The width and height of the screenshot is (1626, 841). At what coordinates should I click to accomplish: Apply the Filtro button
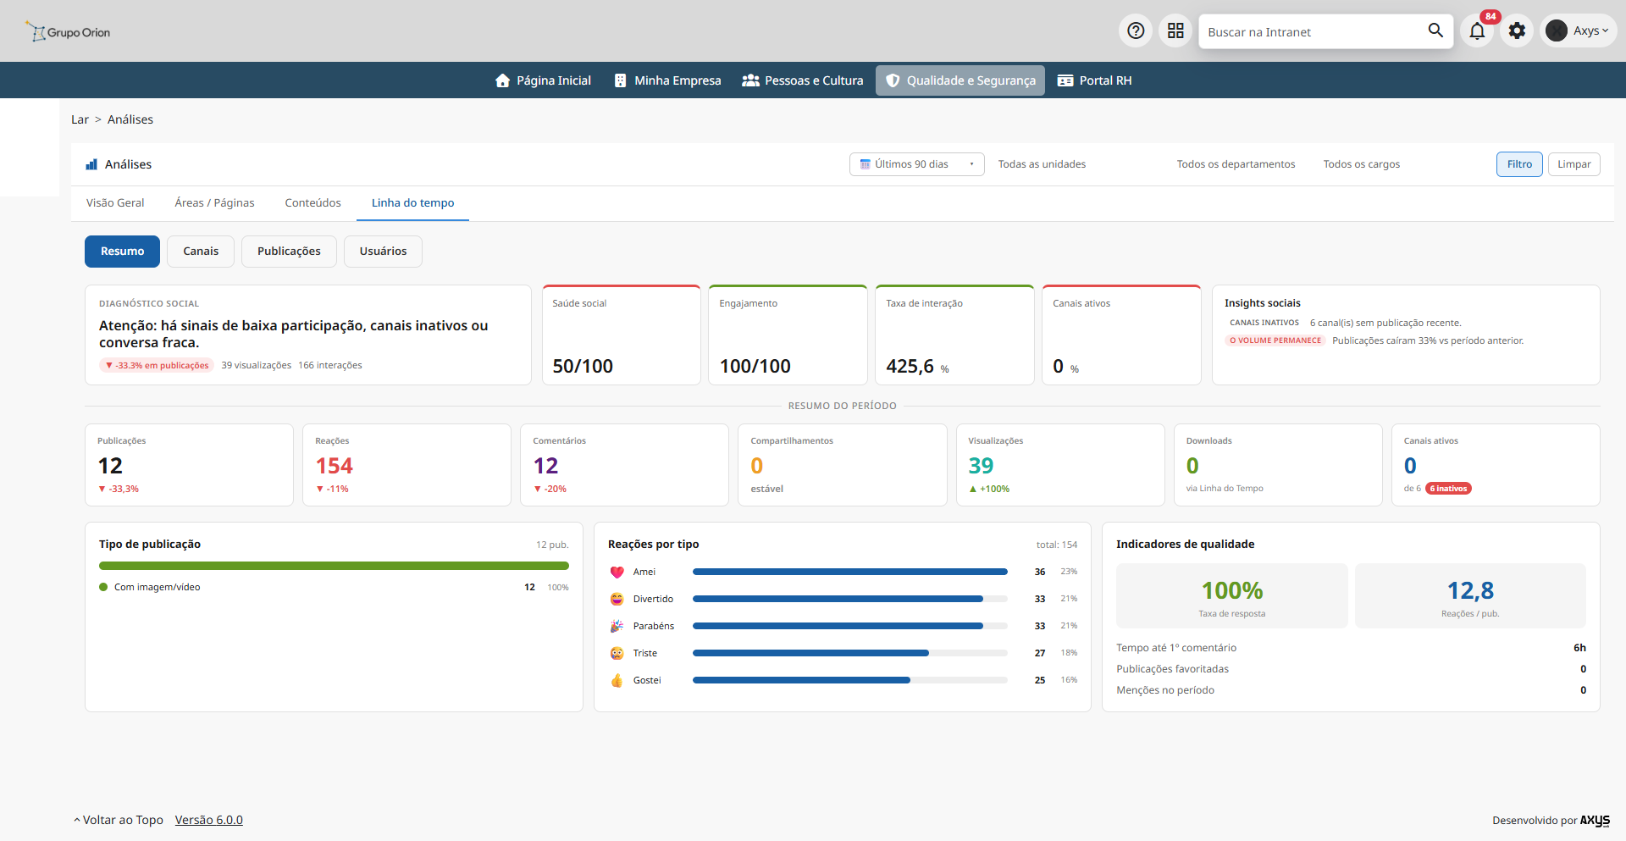tap(1519, 164)
